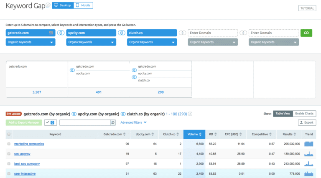Viewport: 321px width, 178px height.
Task: Click list icon inside getcredo.com field
Action: (x=51, y=33)
